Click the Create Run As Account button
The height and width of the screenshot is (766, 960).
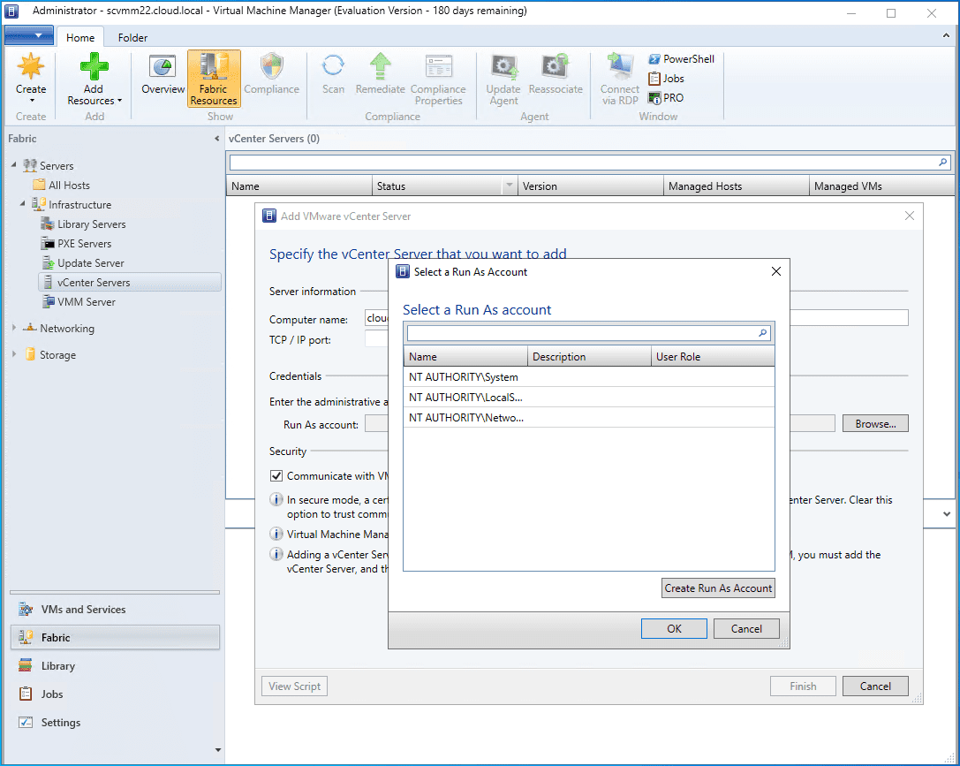click(x=718, y=588)
